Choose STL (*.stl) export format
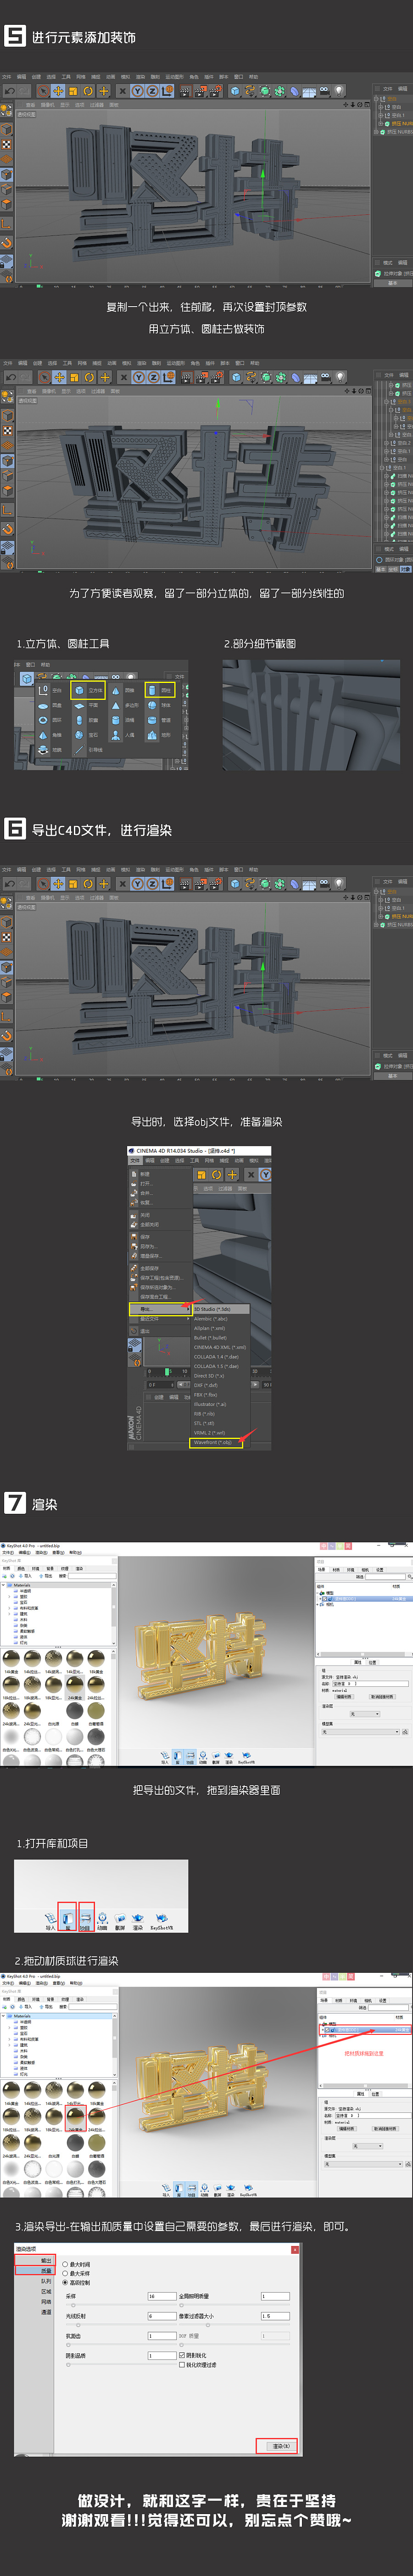 click(219, 1423)
